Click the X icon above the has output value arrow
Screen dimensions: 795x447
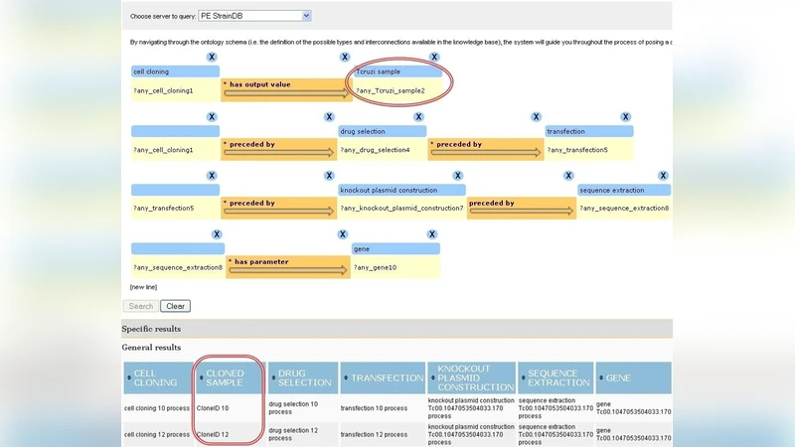344,58
